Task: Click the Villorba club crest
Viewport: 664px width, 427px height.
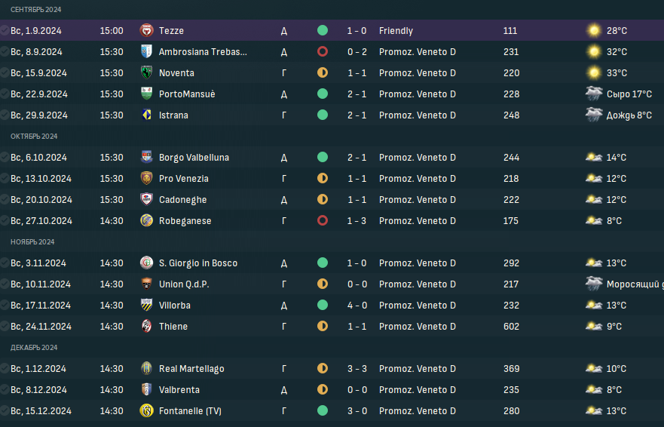Action: pos(147,306)
